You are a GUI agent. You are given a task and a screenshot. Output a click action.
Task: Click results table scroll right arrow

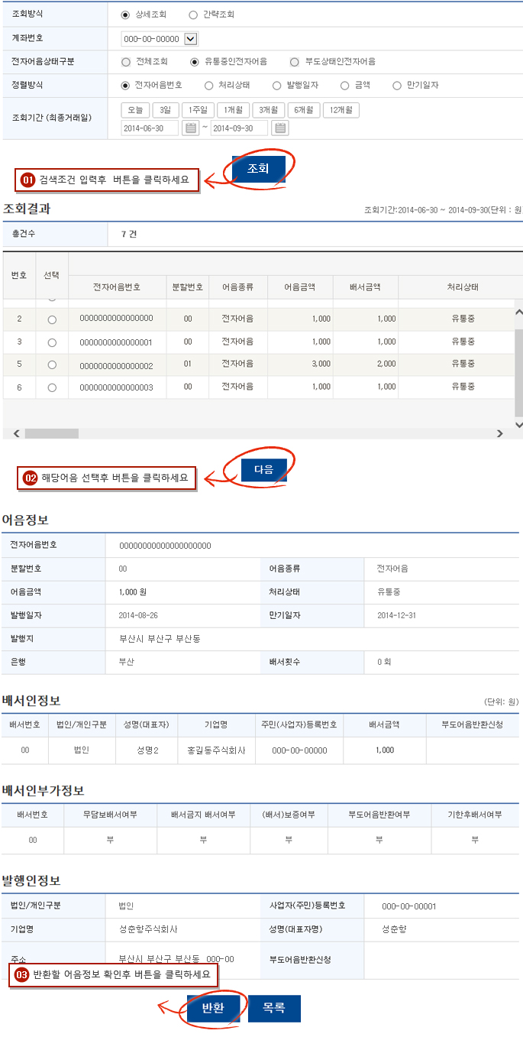click(x=500, y=433)
